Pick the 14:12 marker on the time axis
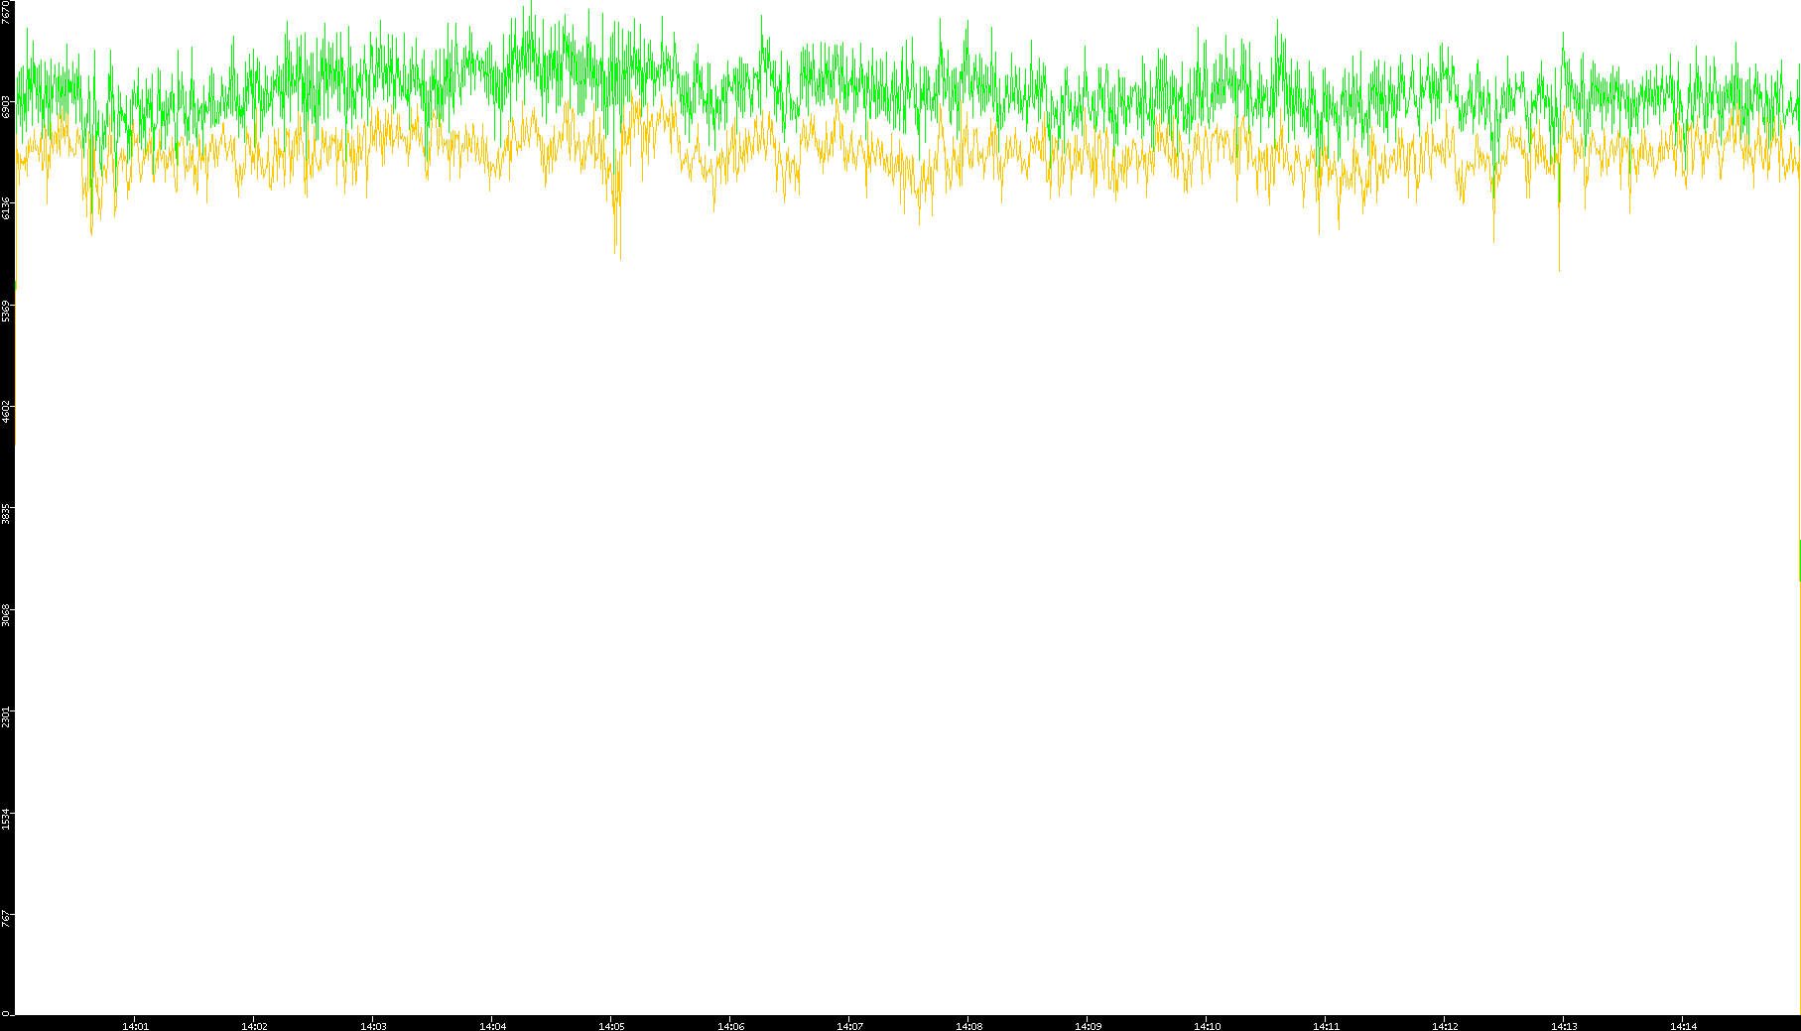Viewport: 1801px width, 1031px height. click(x=1445, y=1026)
